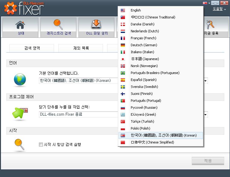Select Deutsch (German) language entry
Screen dimensions: 230x177
161,45
